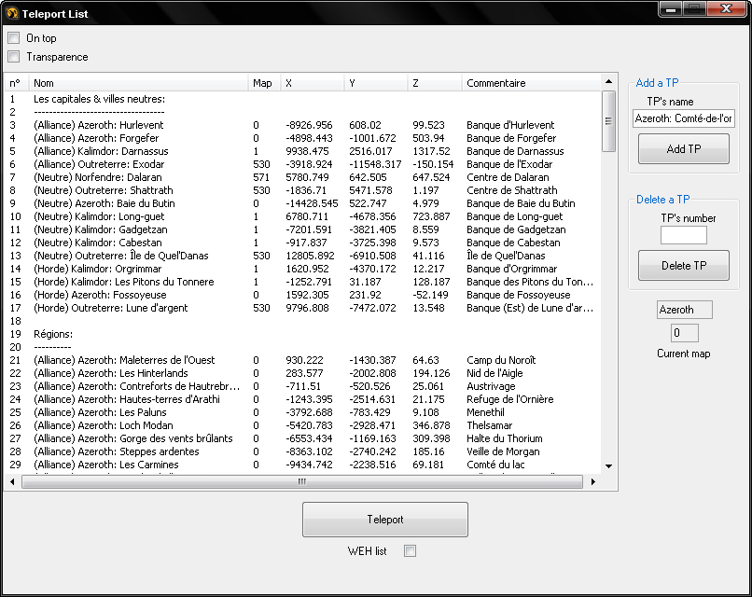Select row (Alliance) Azeroth: Hurlevent
This screenshot has width=752, height=597.
(302, 125)
